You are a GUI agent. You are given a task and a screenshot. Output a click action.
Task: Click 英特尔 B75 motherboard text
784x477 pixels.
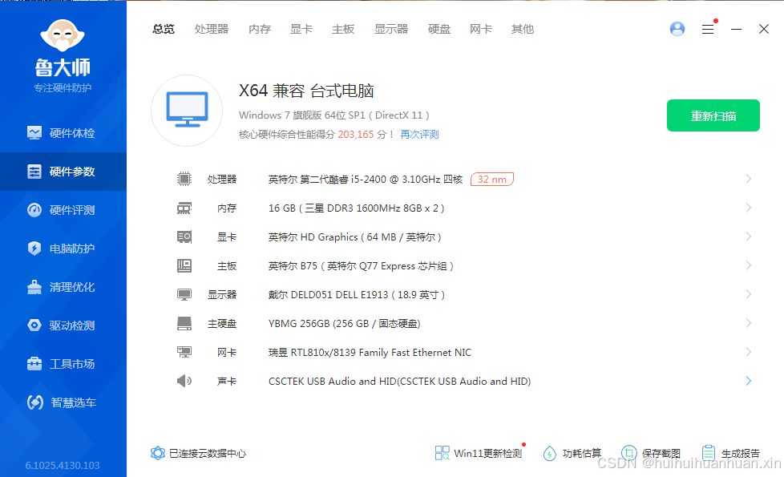coord(361,266)
